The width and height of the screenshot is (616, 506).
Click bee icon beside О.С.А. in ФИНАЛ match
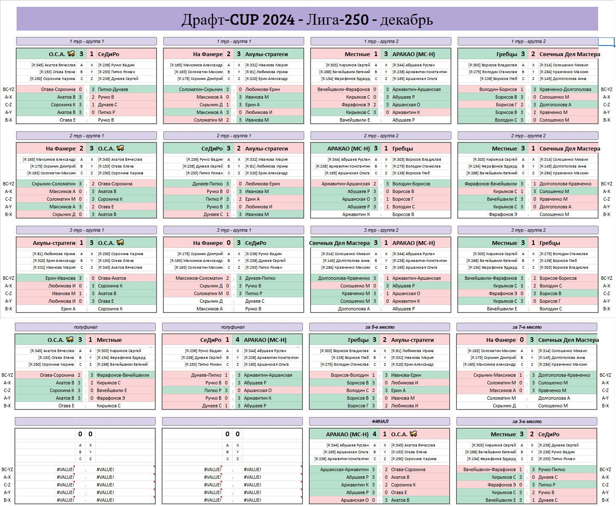(414, 434)
